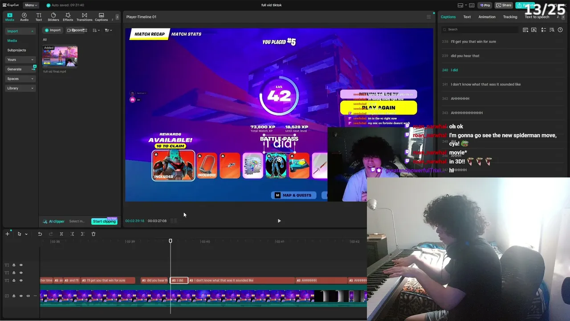Lock the video track
Image resolution: width=570 pixels, height=321 pixels.
pos(14,296)
